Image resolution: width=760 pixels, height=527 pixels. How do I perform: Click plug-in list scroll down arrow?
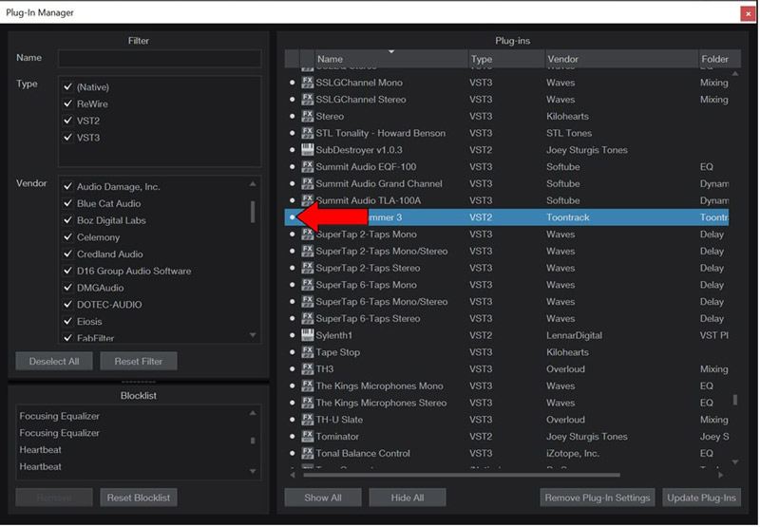[x=734, y=462]
